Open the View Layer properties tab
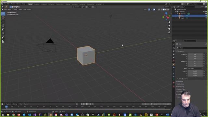Viewport: 208px width, 117px height. click(x=174, y=54)
